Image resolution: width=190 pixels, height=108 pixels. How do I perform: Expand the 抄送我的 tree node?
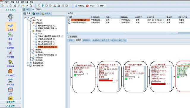pyautogui.click(x=31, y=58)
